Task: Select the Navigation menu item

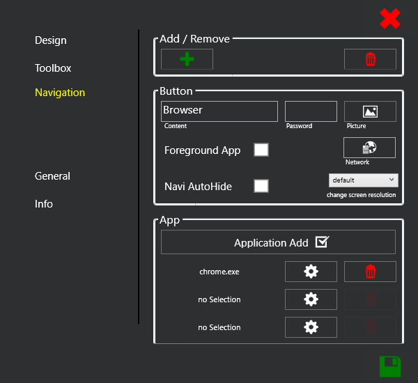Action: pos(60,93)
